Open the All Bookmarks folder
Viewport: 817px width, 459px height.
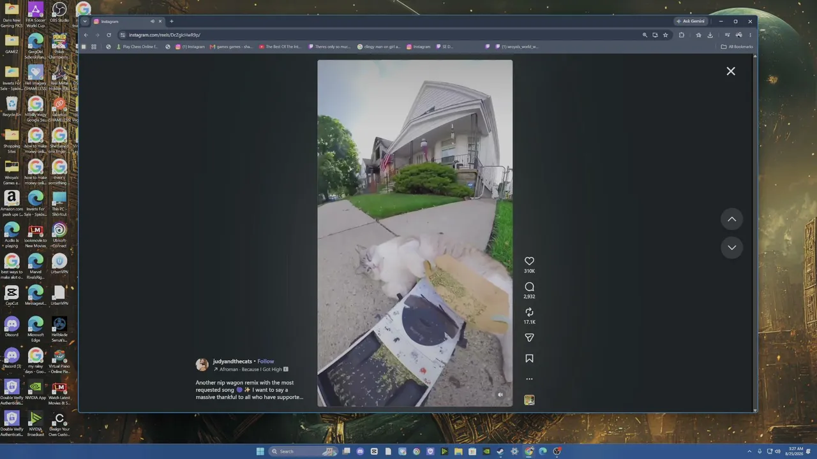737,47
